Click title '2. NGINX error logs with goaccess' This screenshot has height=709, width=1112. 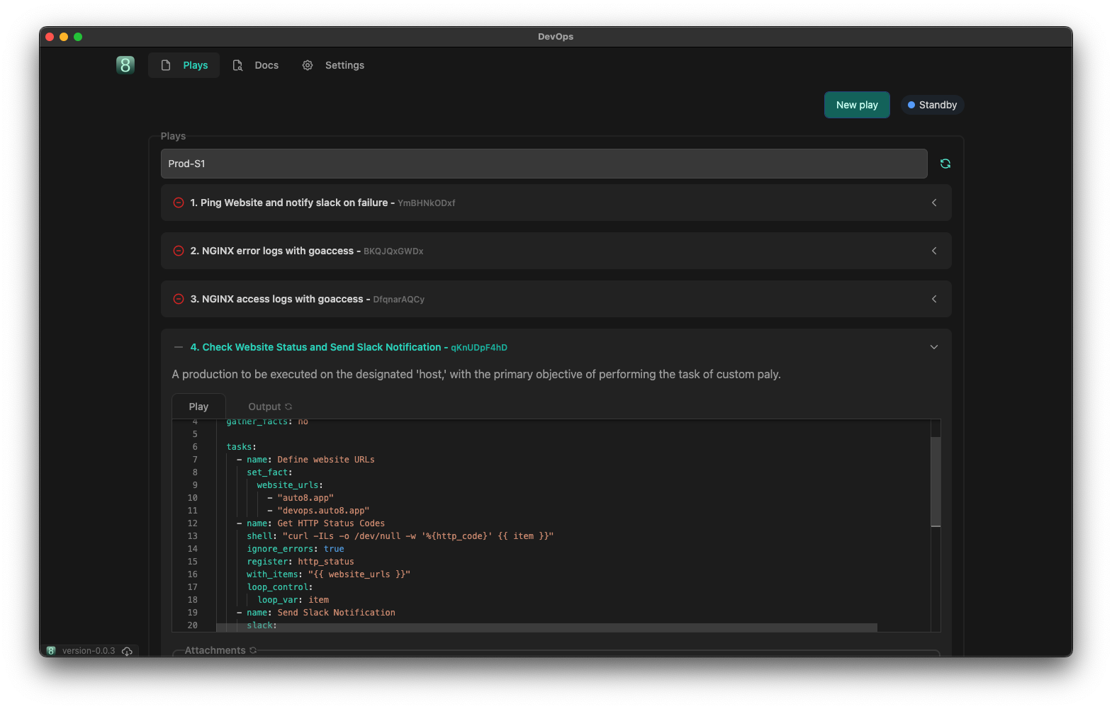(x=272, y=251)
